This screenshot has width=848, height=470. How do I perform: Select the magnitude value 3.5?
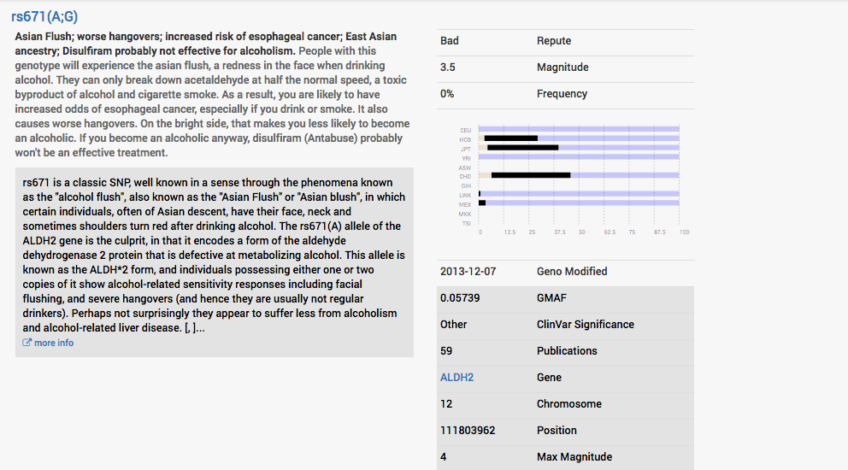pyautogui.click(x=447, y=68)
